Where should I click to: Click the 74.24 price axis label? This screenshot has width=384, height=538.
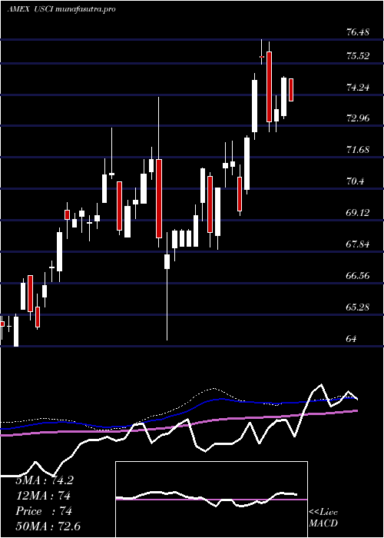click(x=358, y=88)
